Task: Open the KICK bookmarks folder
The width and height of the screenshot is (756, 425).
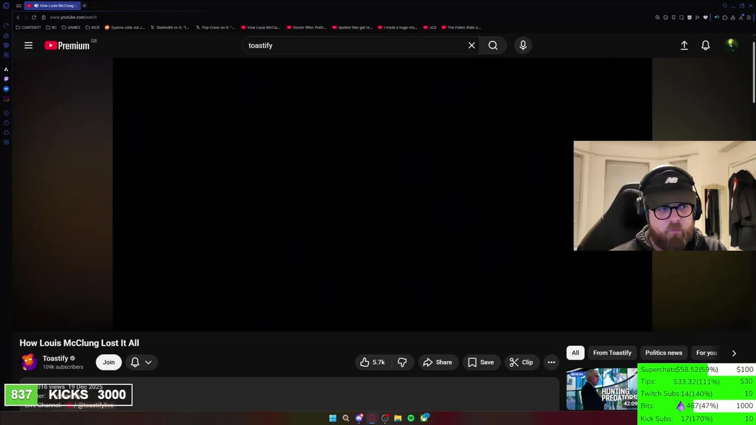Action: click(x=93, y=27)
